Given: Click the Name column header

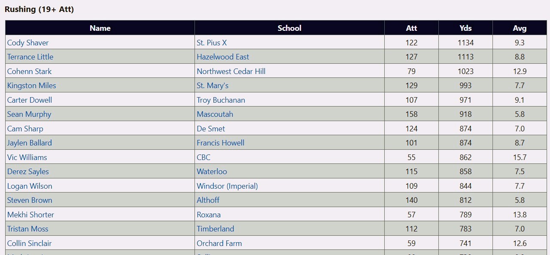Looking at the screenshot, I should [x=100, y=28].
